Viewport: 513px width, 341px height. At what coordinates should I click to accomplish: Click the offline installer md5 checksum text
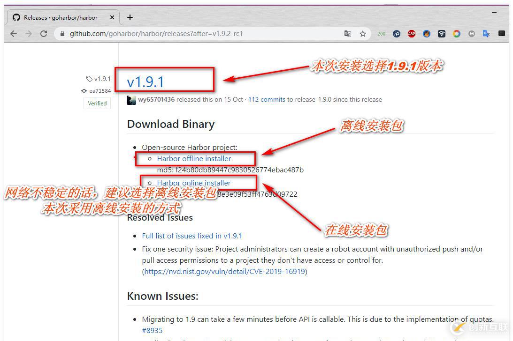tap(230, 170)
